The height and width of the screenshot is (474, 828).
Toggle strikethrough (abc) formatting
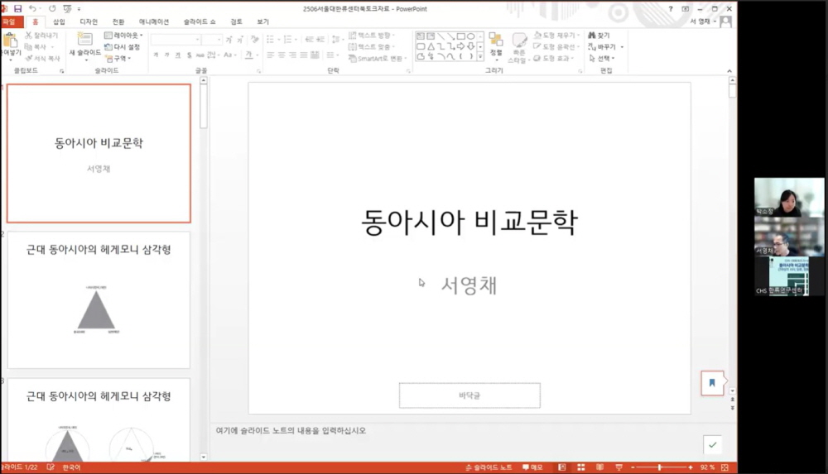point(200,55)
